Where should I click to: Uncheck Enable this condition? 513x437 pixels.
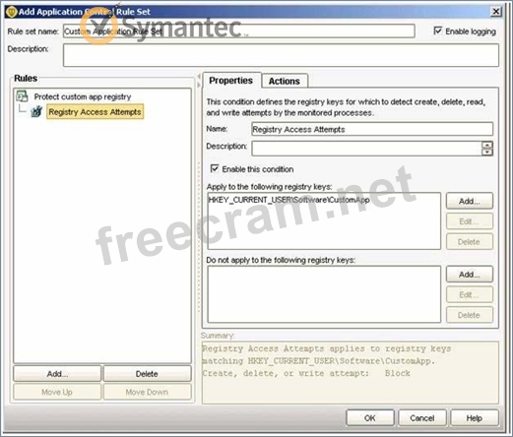tap(215, 168)
